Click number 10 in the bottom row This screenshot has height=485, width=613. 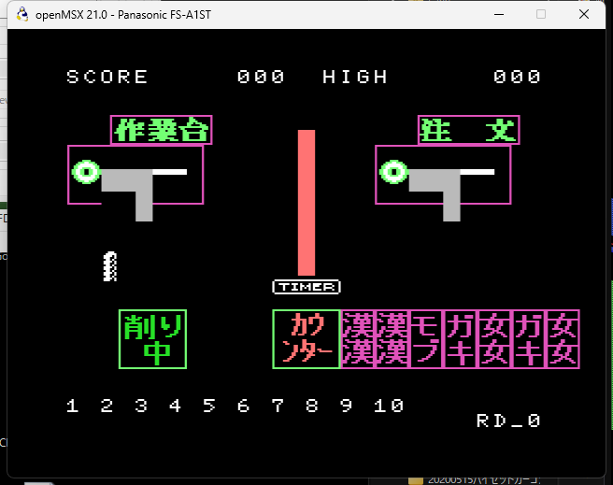(389, 406)
